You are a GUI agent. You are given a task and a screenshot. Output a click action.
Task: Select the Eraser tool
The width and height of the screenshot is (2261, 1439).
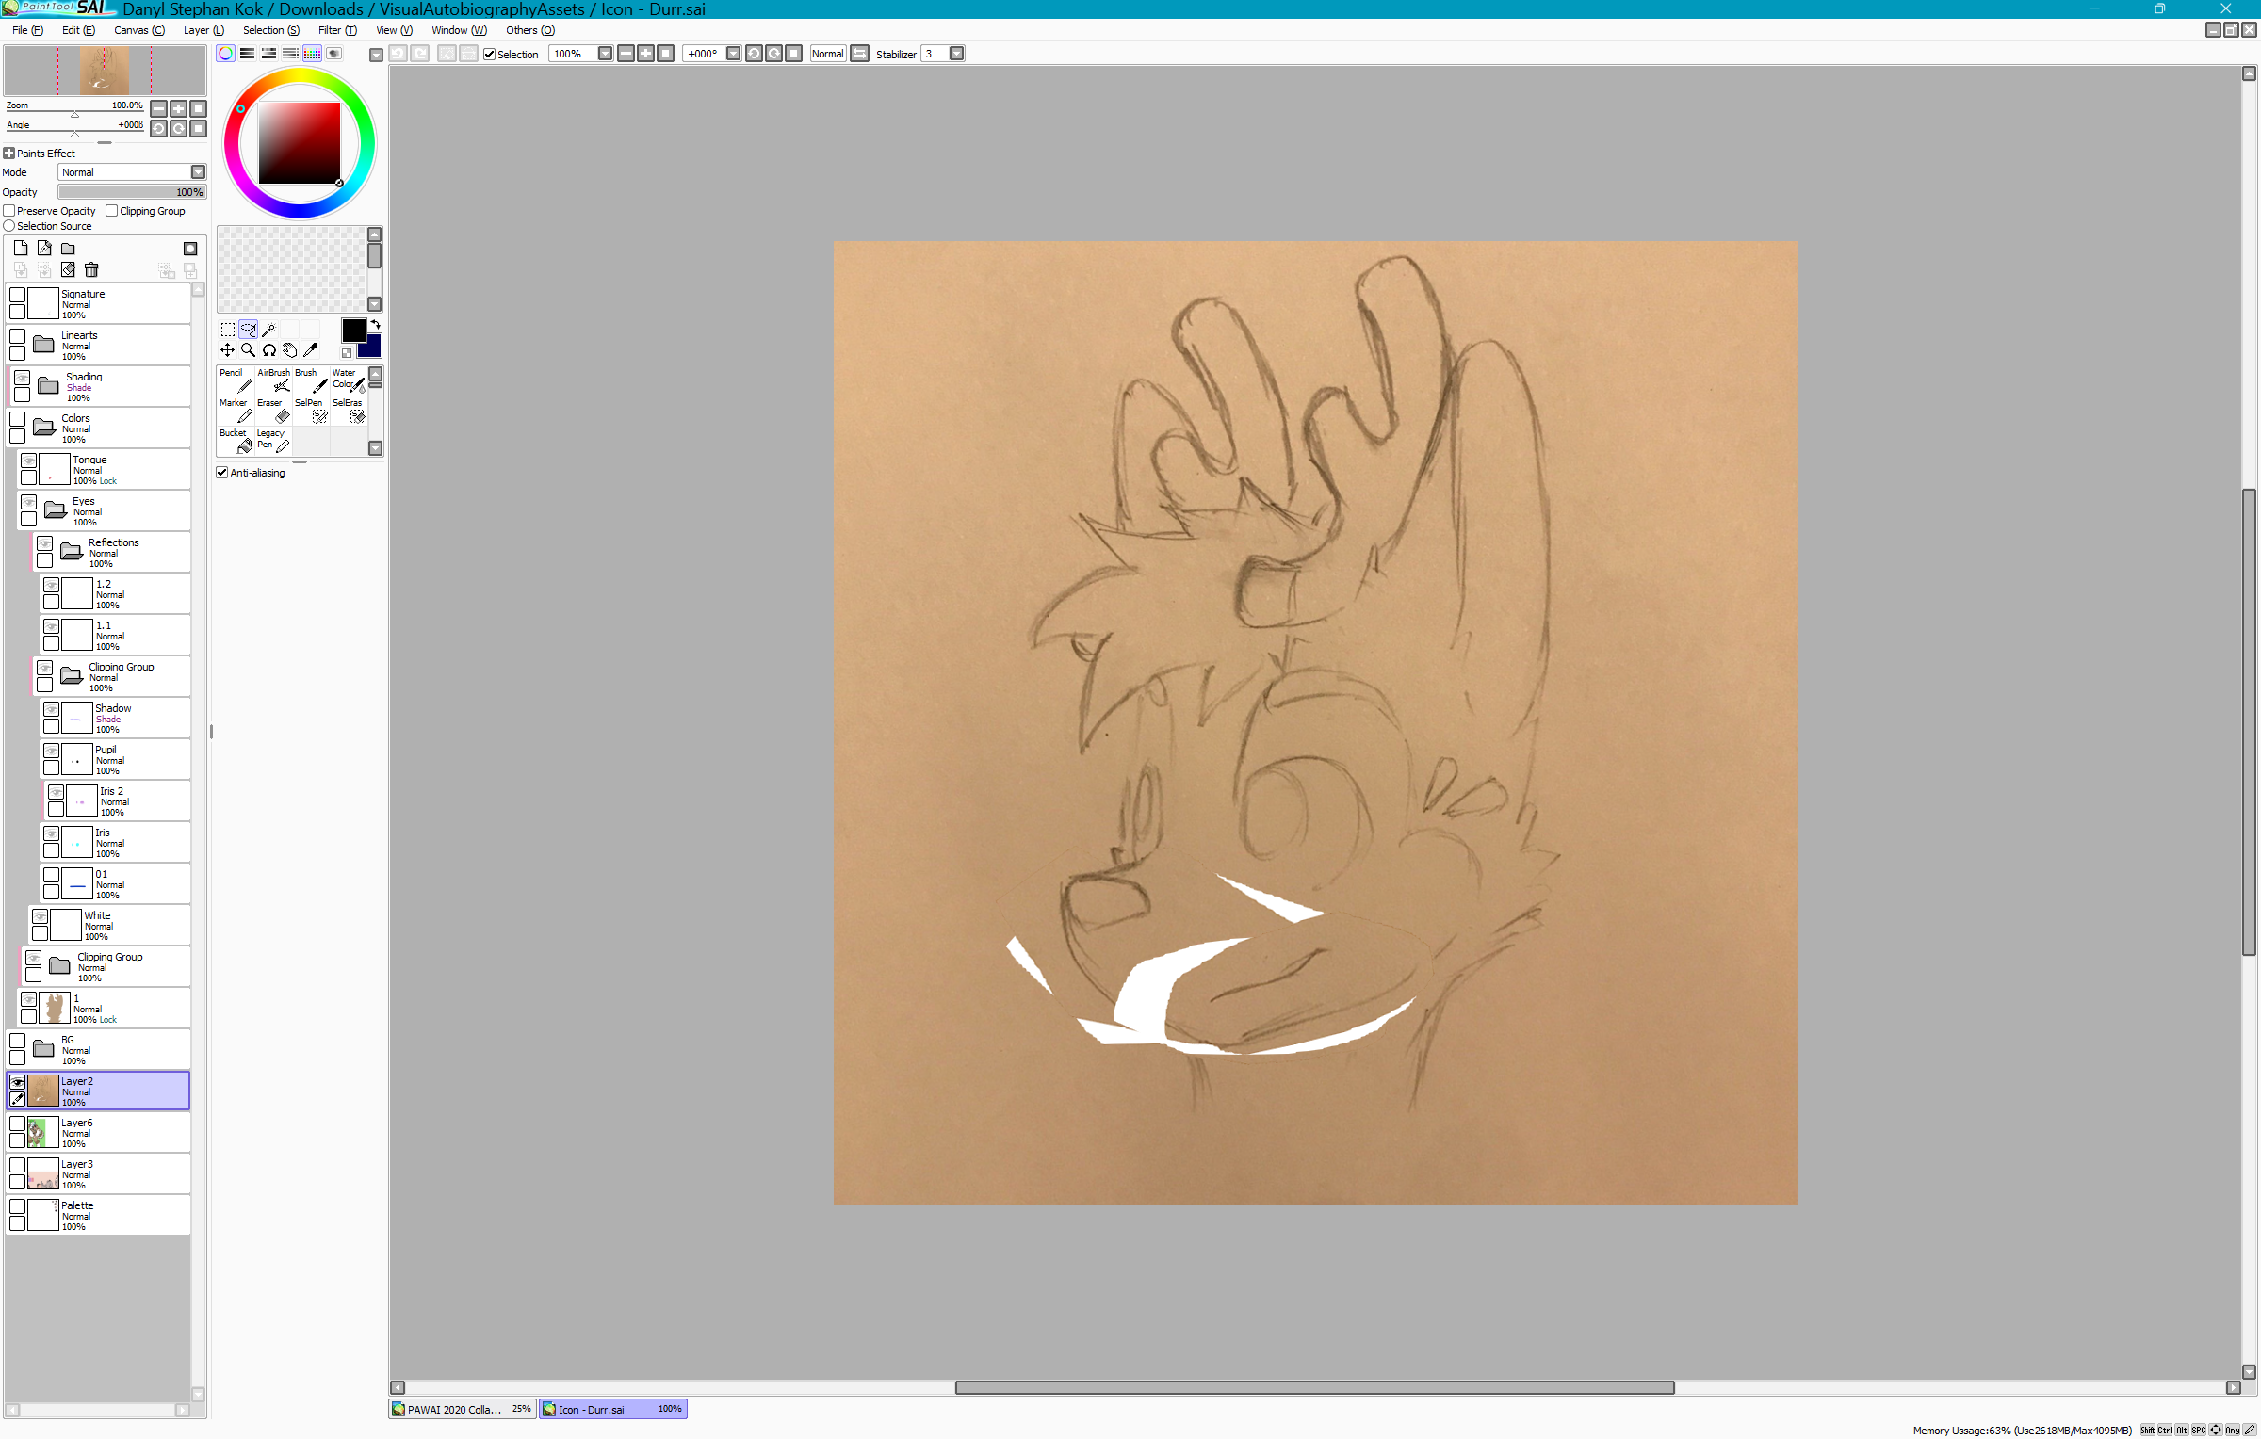click(273, 411)
